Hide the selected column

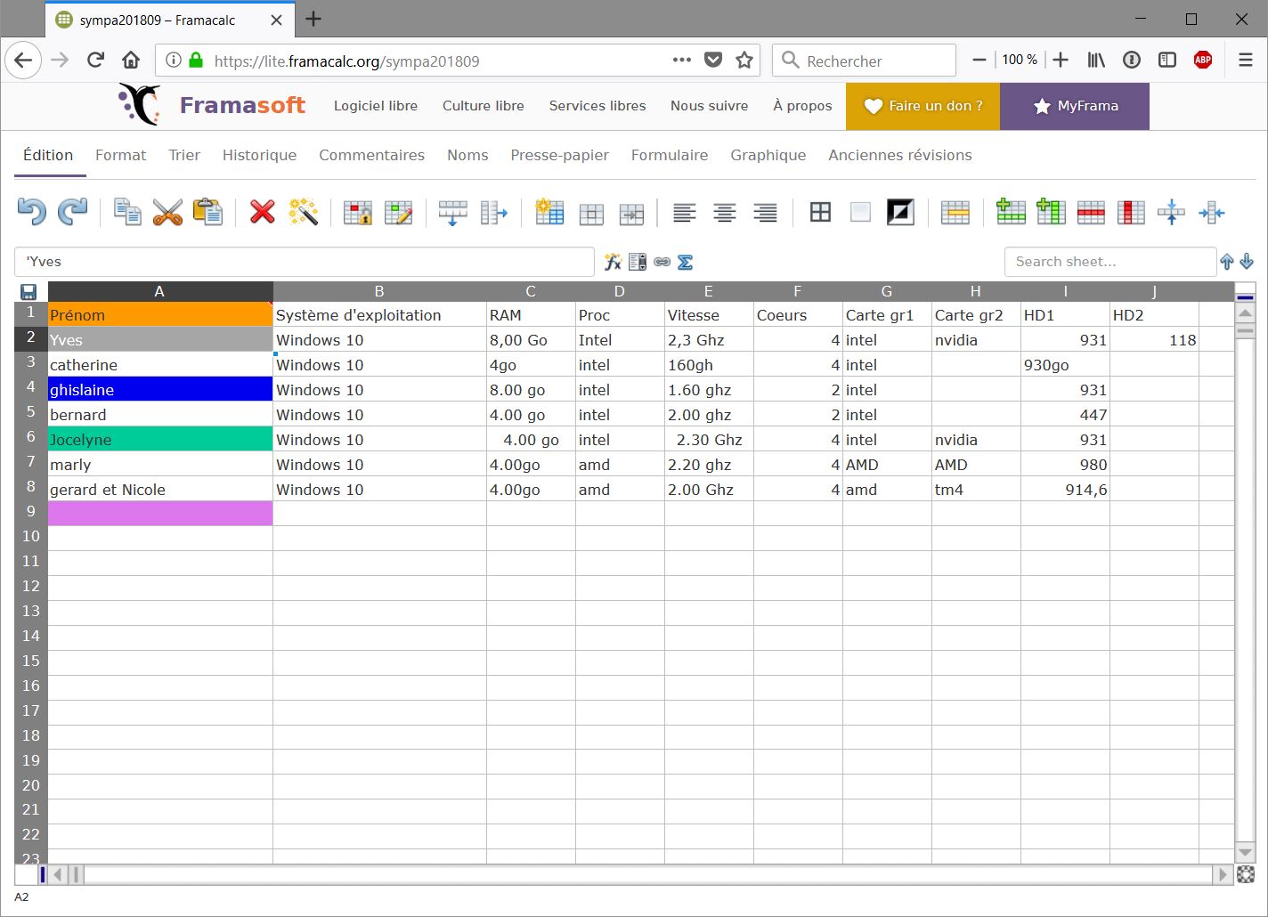pos(1212,212)
